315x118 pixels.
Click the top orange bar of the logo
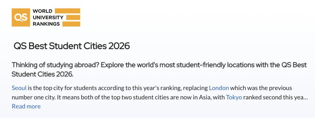[x=67, y=11]
